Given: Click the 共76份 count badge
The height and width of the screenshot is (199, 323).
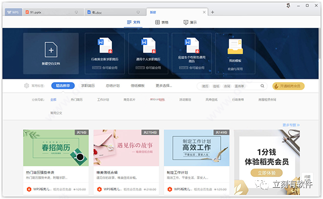Looking at the screenshot, I should 82,132.
